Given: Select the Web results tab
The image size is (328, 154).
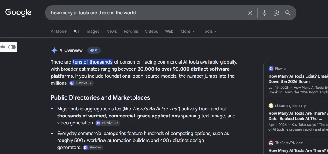Looking at the screenshot, I should tap(169, 31).
